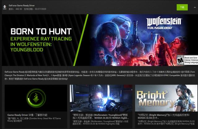Click the green ray tracing banner subtitle
The image size is (198, 129).
click(41, 44)
